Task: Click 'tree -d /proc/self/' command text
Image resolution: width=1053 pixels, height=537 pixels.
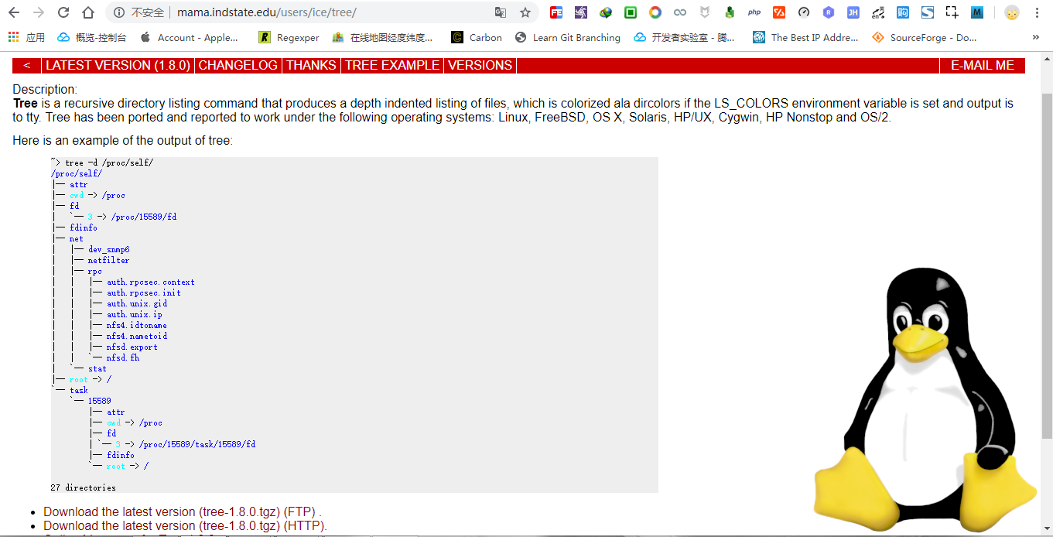Action: [x=109, y=162]
